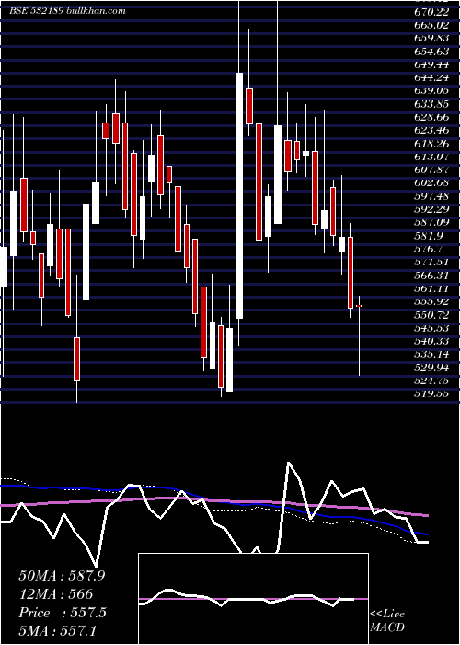Select the 581.9 price axis label
The image size is (460, 645).
(429, 236)
